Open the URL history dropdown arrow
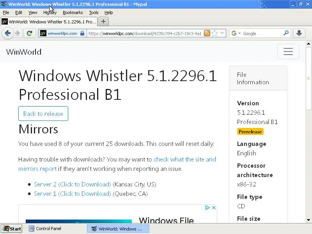Image resolution: width=312 pixels, height=234 pixels. (x=222, y=33)
